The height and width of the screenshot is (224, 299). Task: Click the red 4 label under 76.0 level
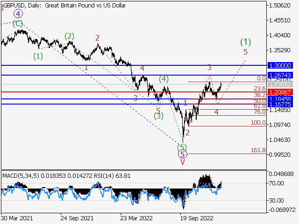(x=216, y=112)
